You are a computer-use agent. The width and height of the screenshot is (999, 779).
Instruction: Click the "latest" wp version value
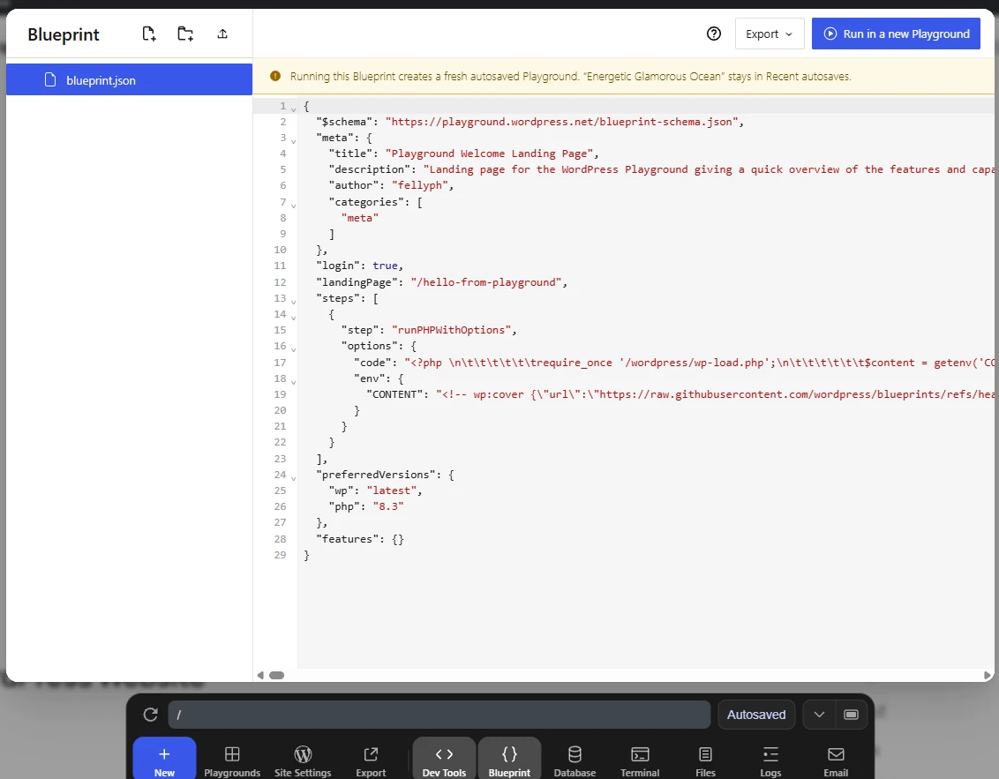391,491
